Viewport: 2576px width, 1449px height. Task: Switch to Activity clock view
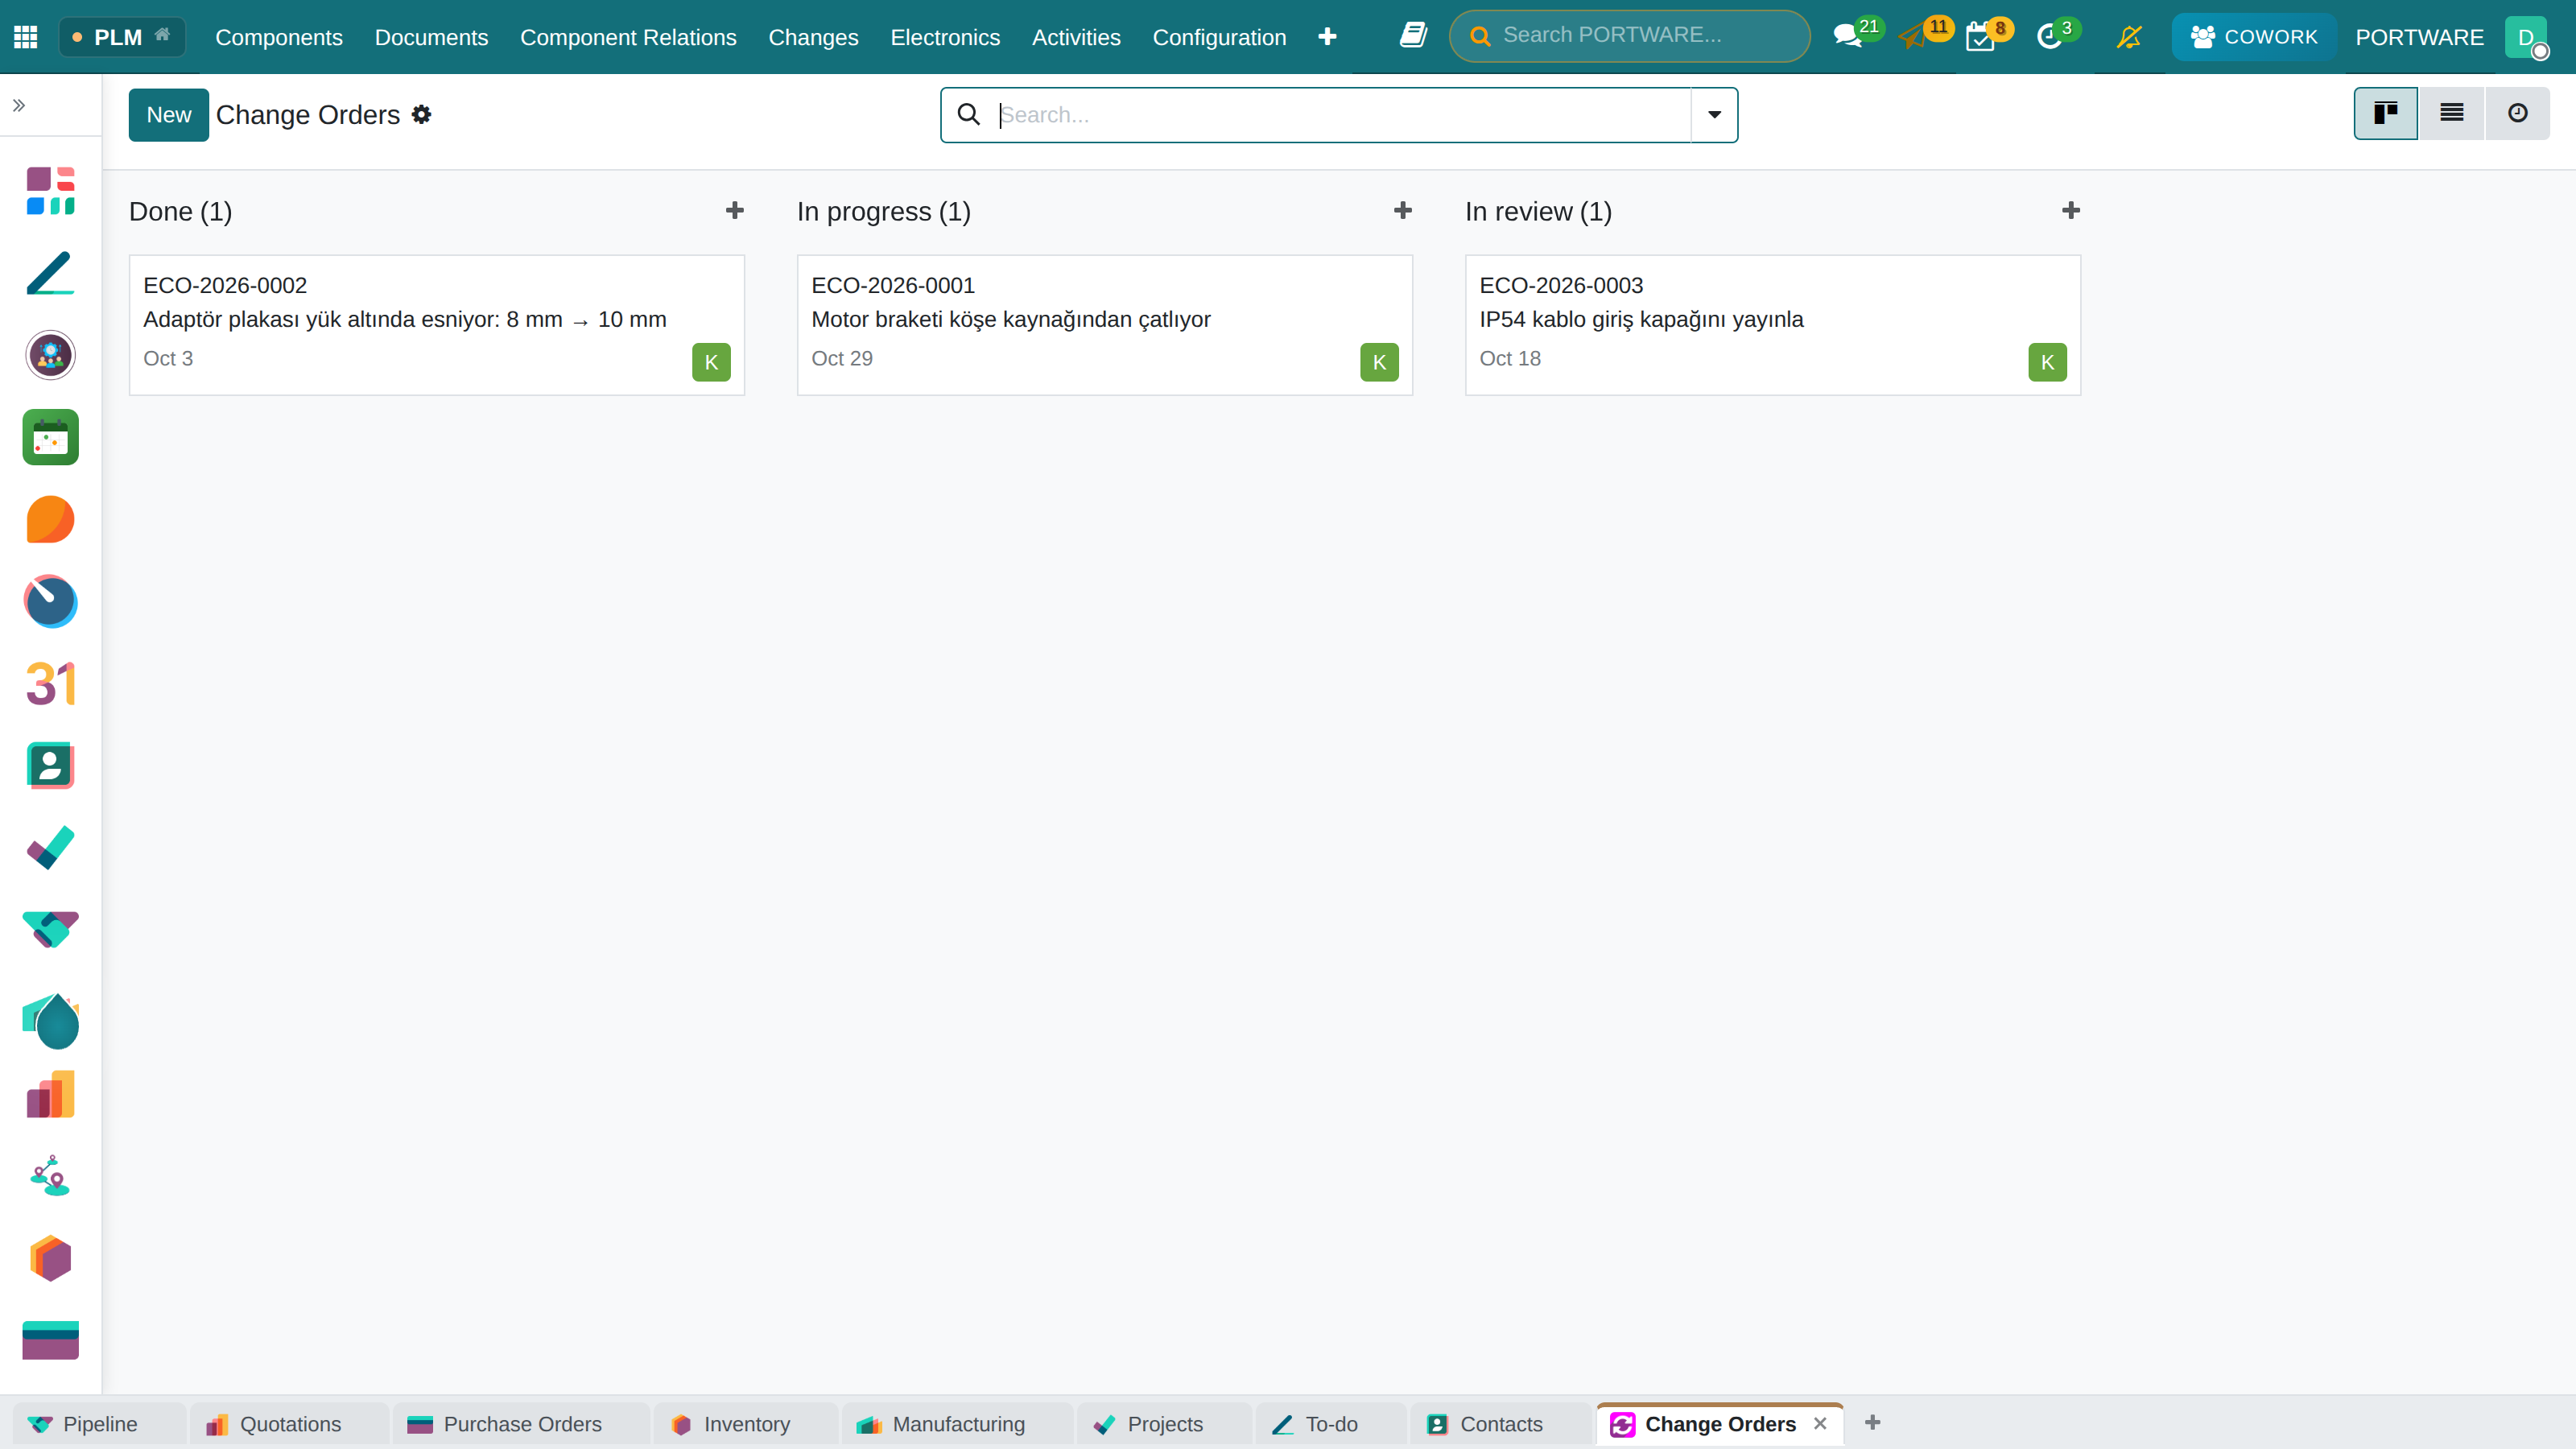point(2518,113)
